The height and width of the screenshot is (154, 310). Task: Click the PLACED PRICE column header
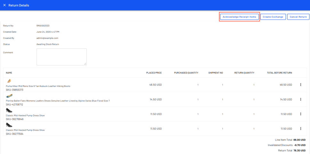click(154, 73)
